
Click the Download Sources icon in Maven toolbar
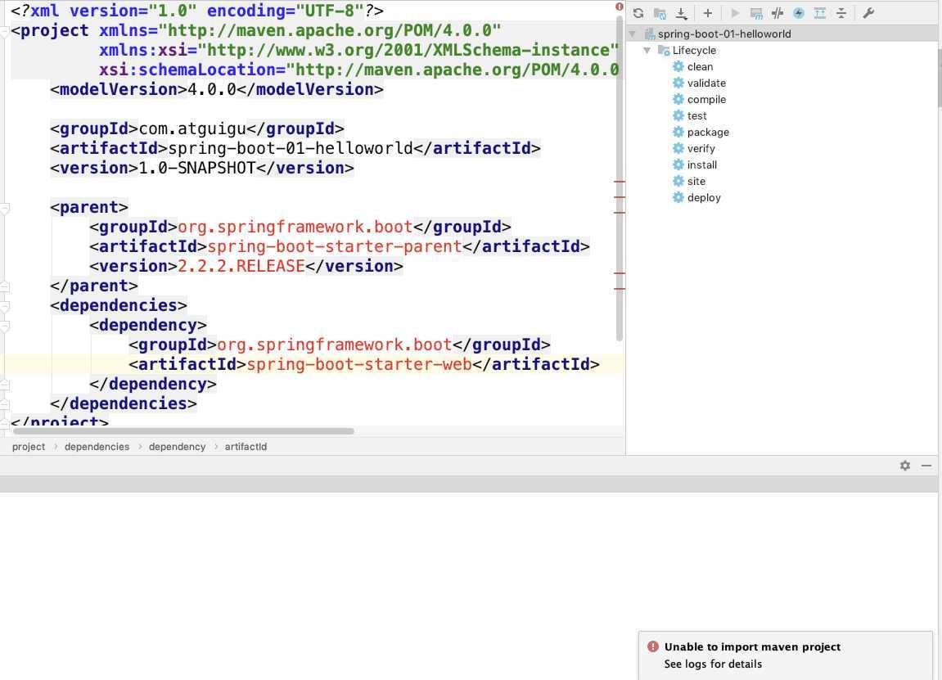tap(681, 13)
